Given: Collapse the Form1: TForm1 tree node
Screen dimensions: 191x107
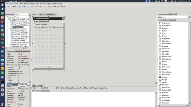Looking at the screenshot, I should click(x=6, y=17).
